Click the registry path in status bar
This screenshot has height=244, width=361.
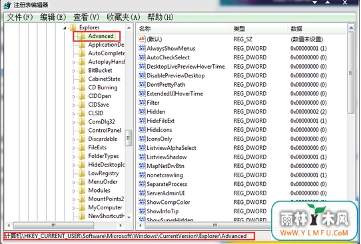pos(126,236)
